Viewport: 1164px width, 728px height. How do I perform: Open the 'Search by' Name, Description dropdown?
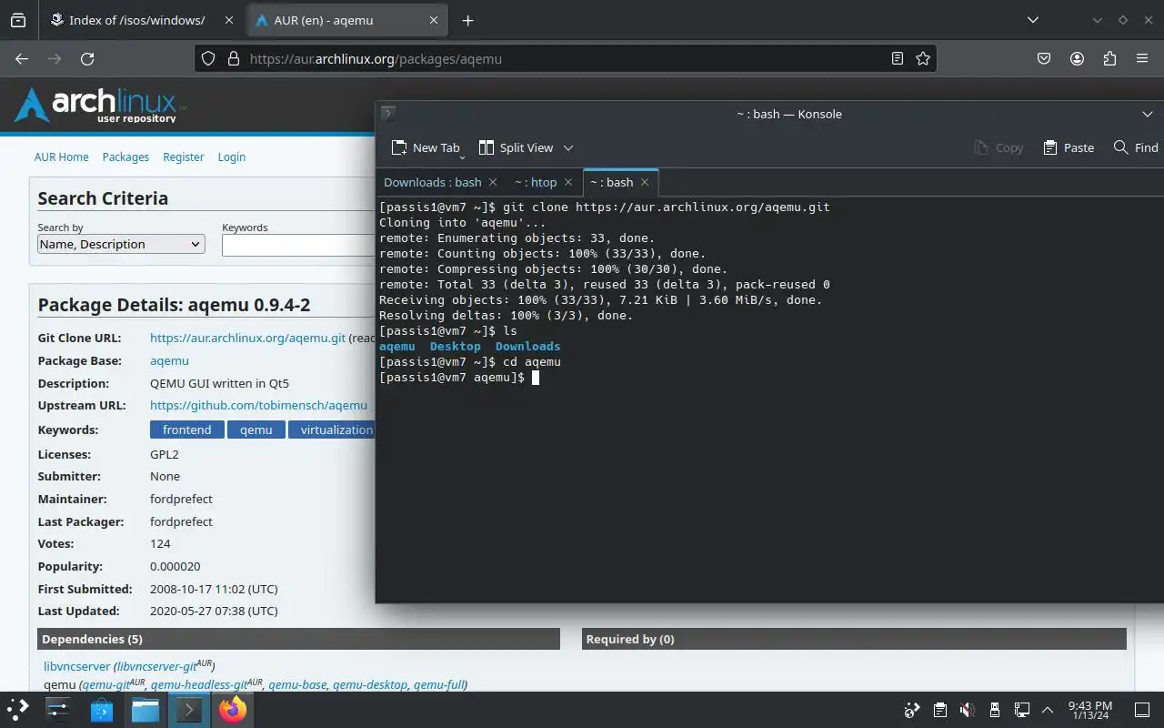[121, 244]
